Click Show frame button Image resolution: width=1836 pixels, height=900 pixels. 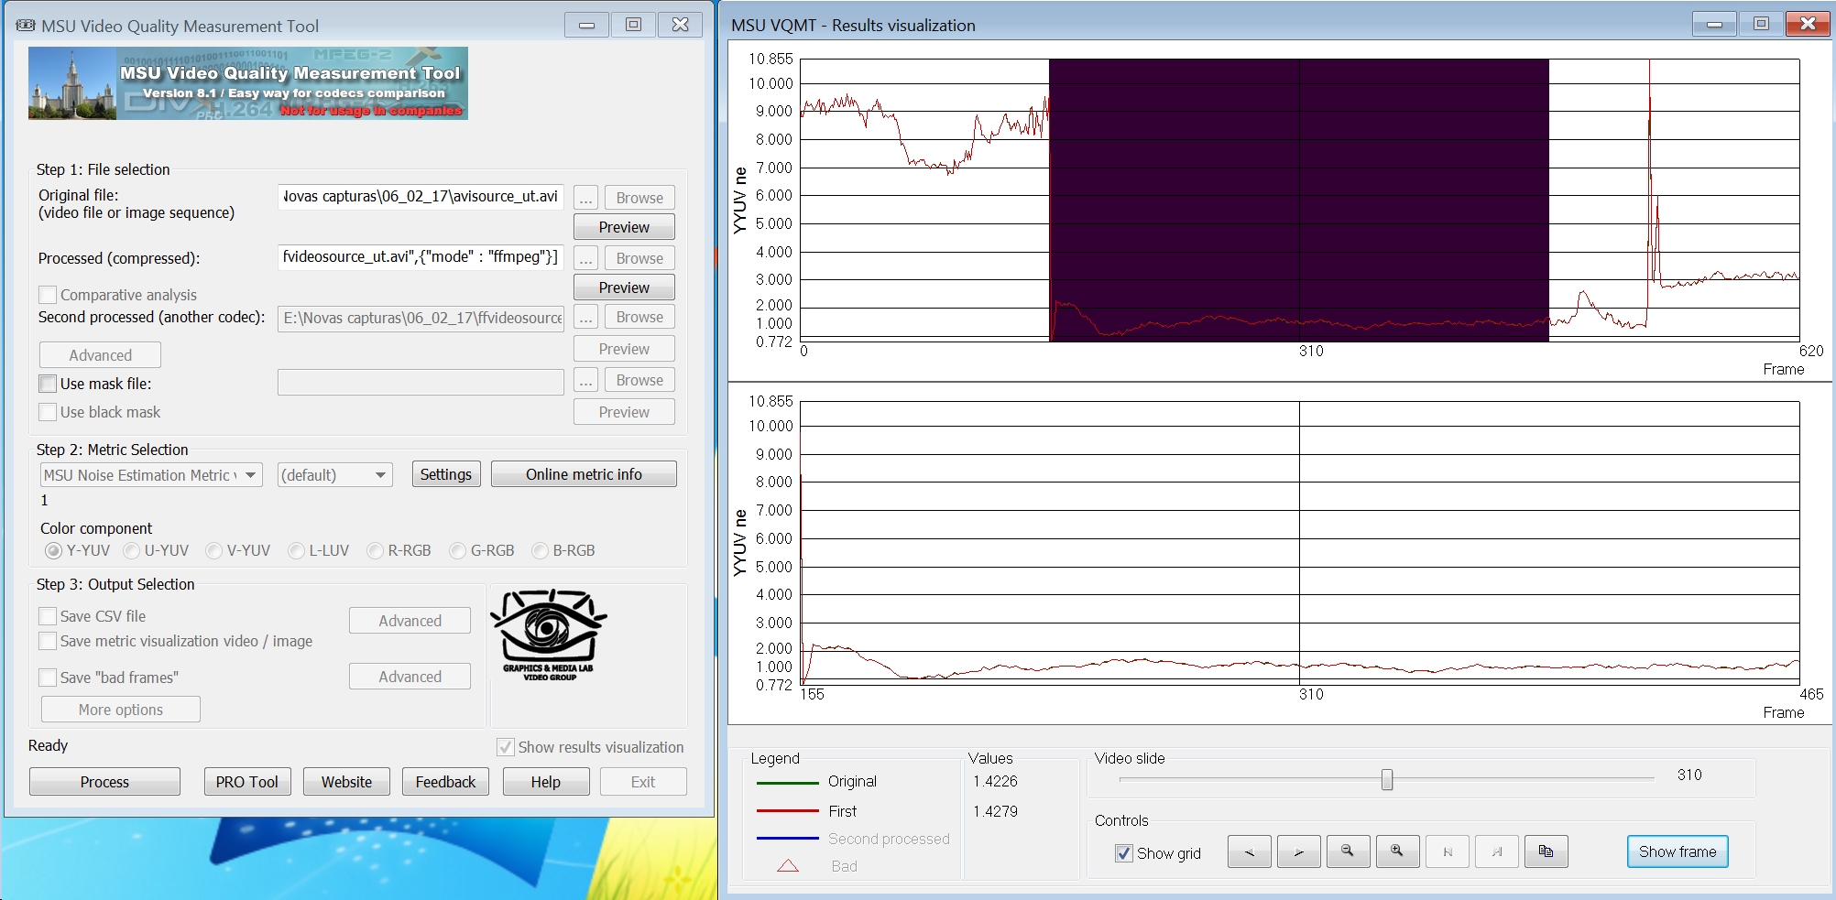pyautogui.click(x=1678, y=851)
